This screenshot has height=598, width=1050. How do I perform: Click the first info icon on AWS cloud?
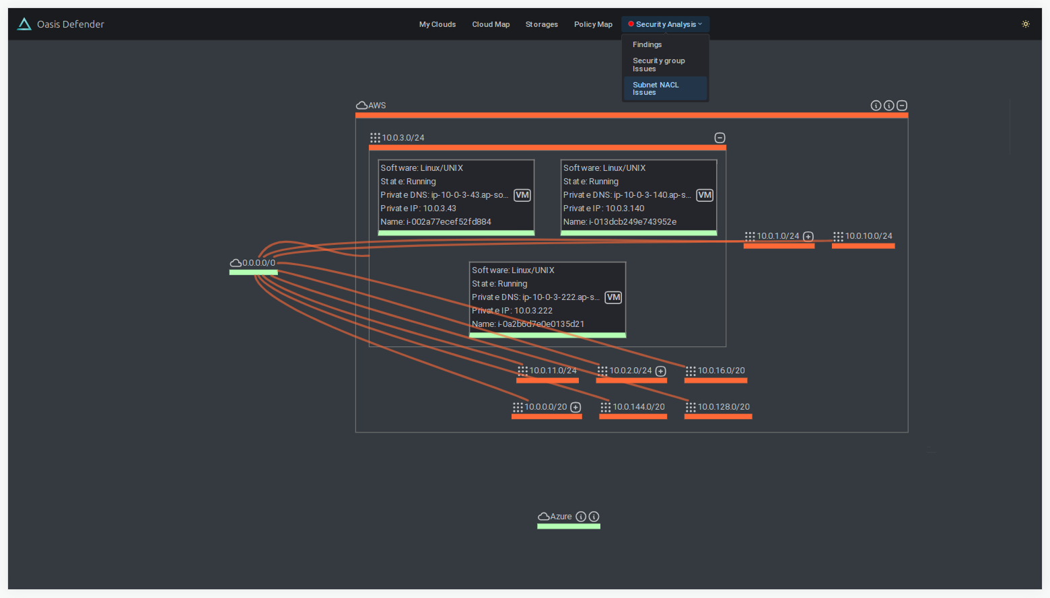876,106
